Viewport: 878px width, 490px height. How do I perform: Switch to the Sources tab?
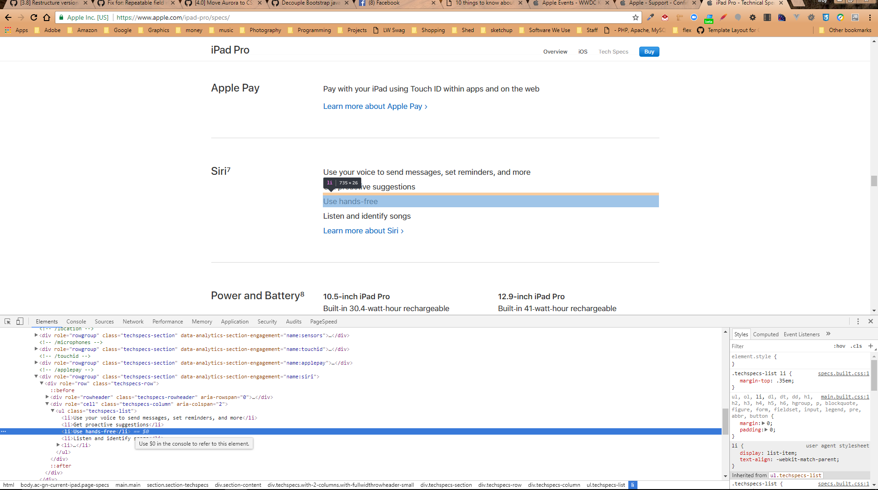(x=104, y=322)
